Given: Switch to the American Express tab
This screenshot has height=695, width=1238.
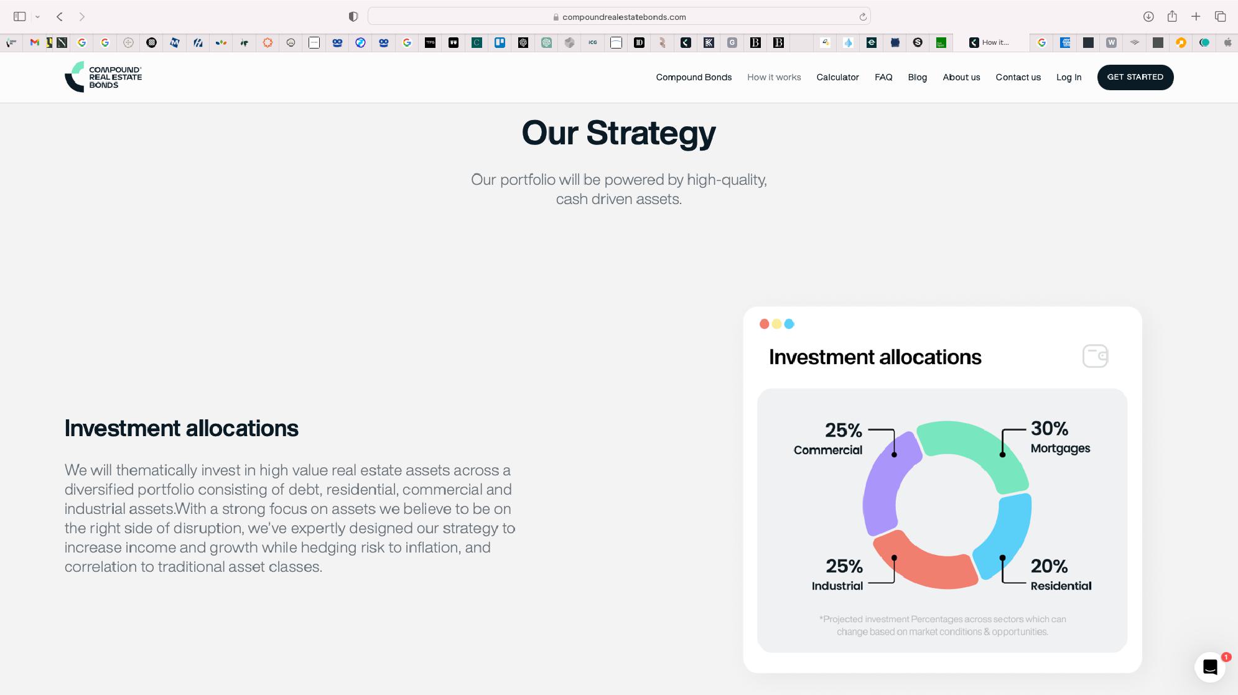Looking at the screenshot, I should click(1065, 42).
